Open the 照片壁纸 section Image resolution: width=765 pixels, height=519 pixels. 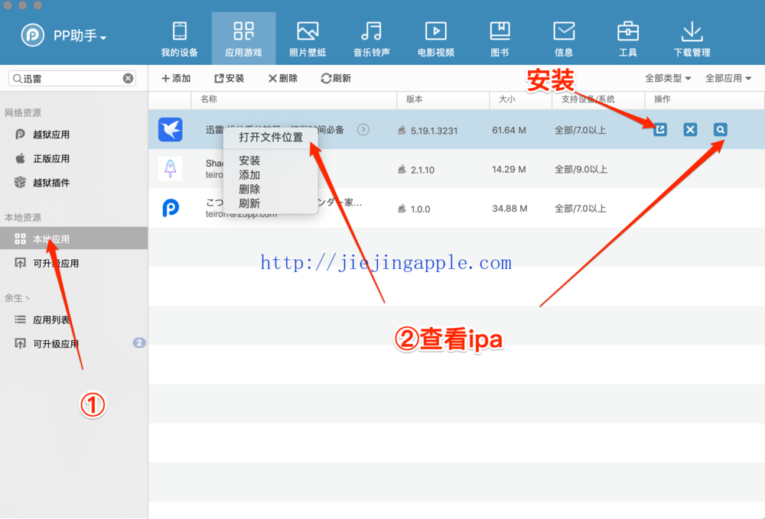click(308, 40)
